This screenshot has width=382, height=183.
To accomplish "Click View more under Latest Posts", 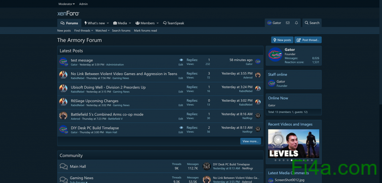I will point(250,141).
